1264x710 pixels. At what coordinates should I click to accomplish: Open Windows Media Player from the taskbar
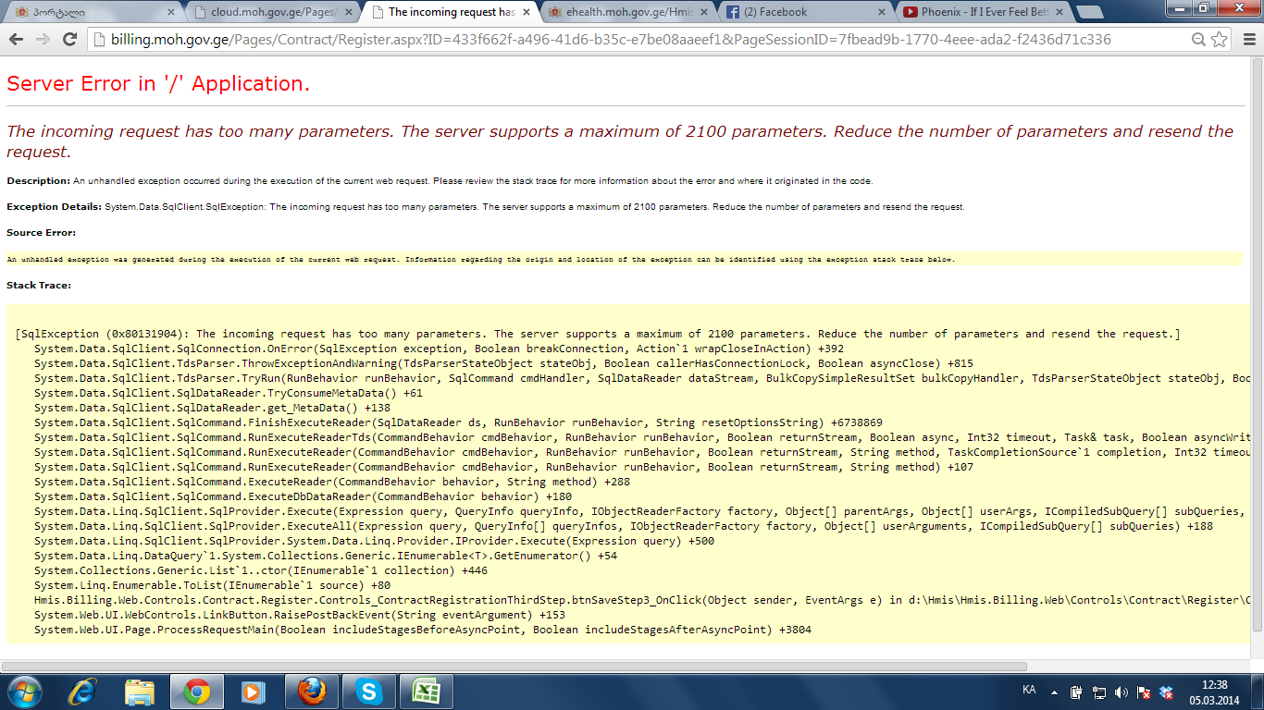tap(252, 691)
